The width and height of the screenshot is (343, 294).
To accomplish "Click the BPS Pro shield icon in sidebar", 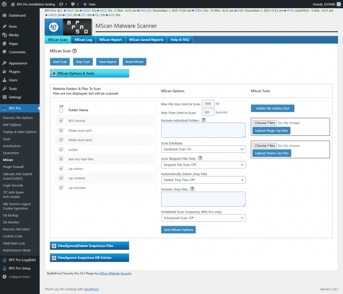I will click(5, 108).
